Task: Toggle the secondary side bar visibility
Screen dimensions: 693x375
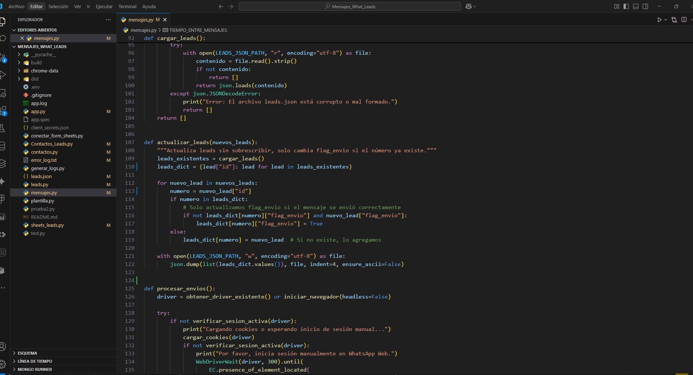Action: (x=645, y=6)
